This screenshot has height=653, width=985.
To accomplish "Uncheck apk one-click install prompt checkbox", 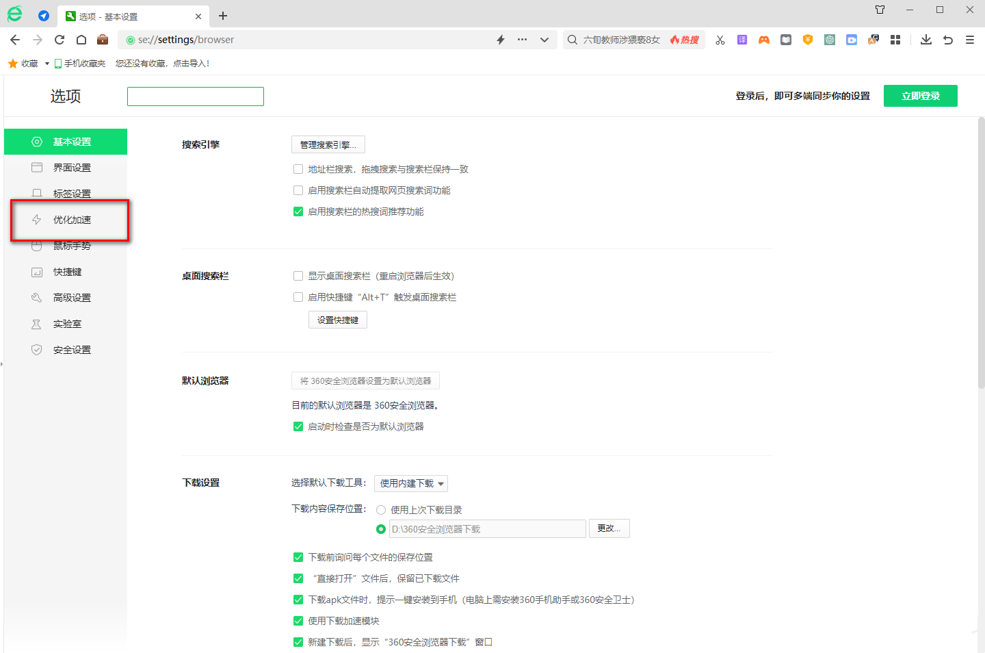I will [298, 600].
